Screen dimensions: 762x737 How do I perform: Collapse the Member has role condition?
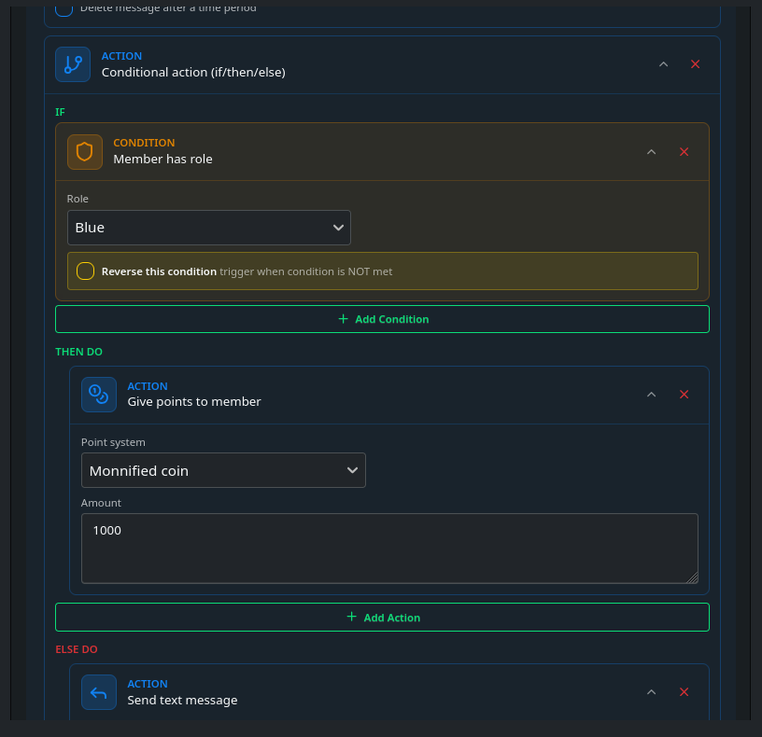point(652,152)
